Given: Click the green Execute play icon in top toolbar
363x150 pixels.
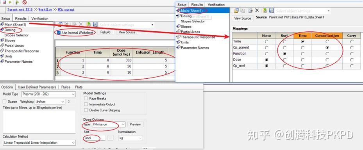Looking at the screenshot, I should pyautogui.click(x=10, y=2).
